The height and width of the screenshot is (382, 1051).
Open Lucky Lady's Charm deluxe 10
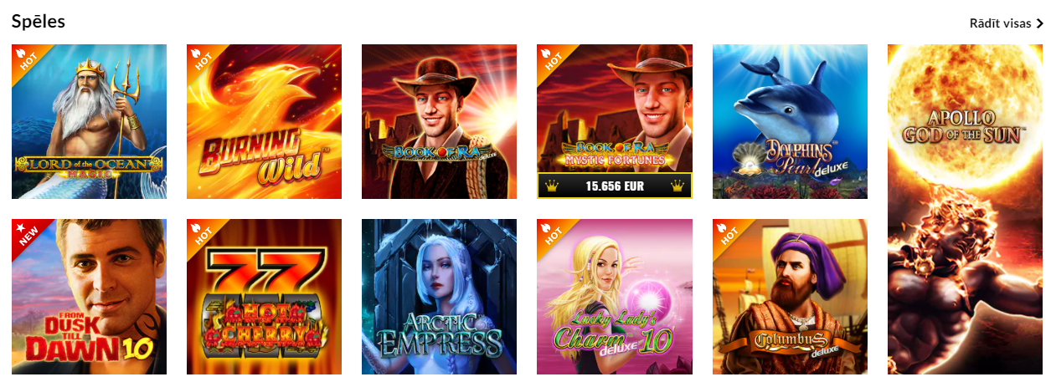pos(615,297)
